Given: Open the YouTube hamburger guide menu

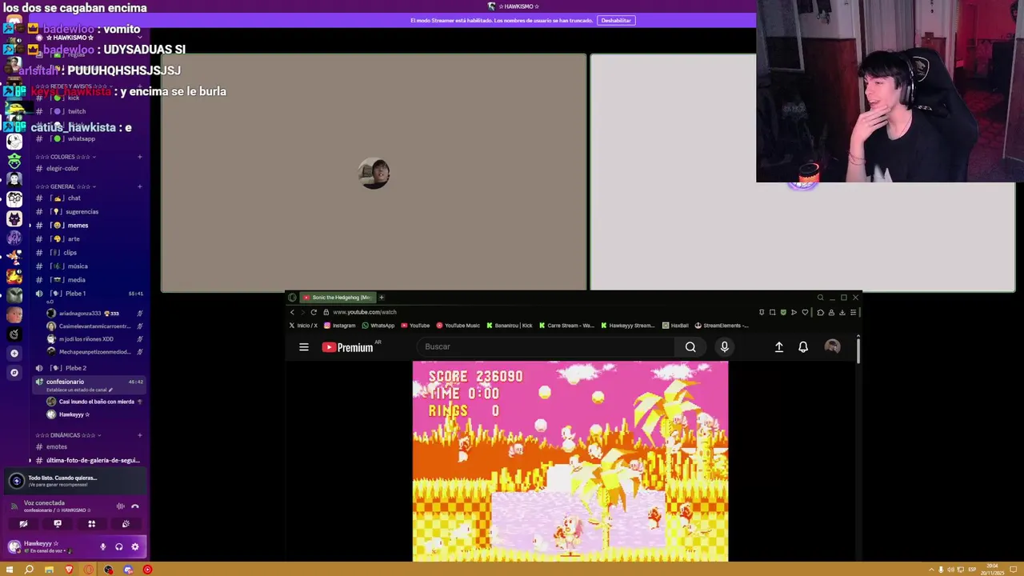Looking at the screenshot, I should [304, 346].
